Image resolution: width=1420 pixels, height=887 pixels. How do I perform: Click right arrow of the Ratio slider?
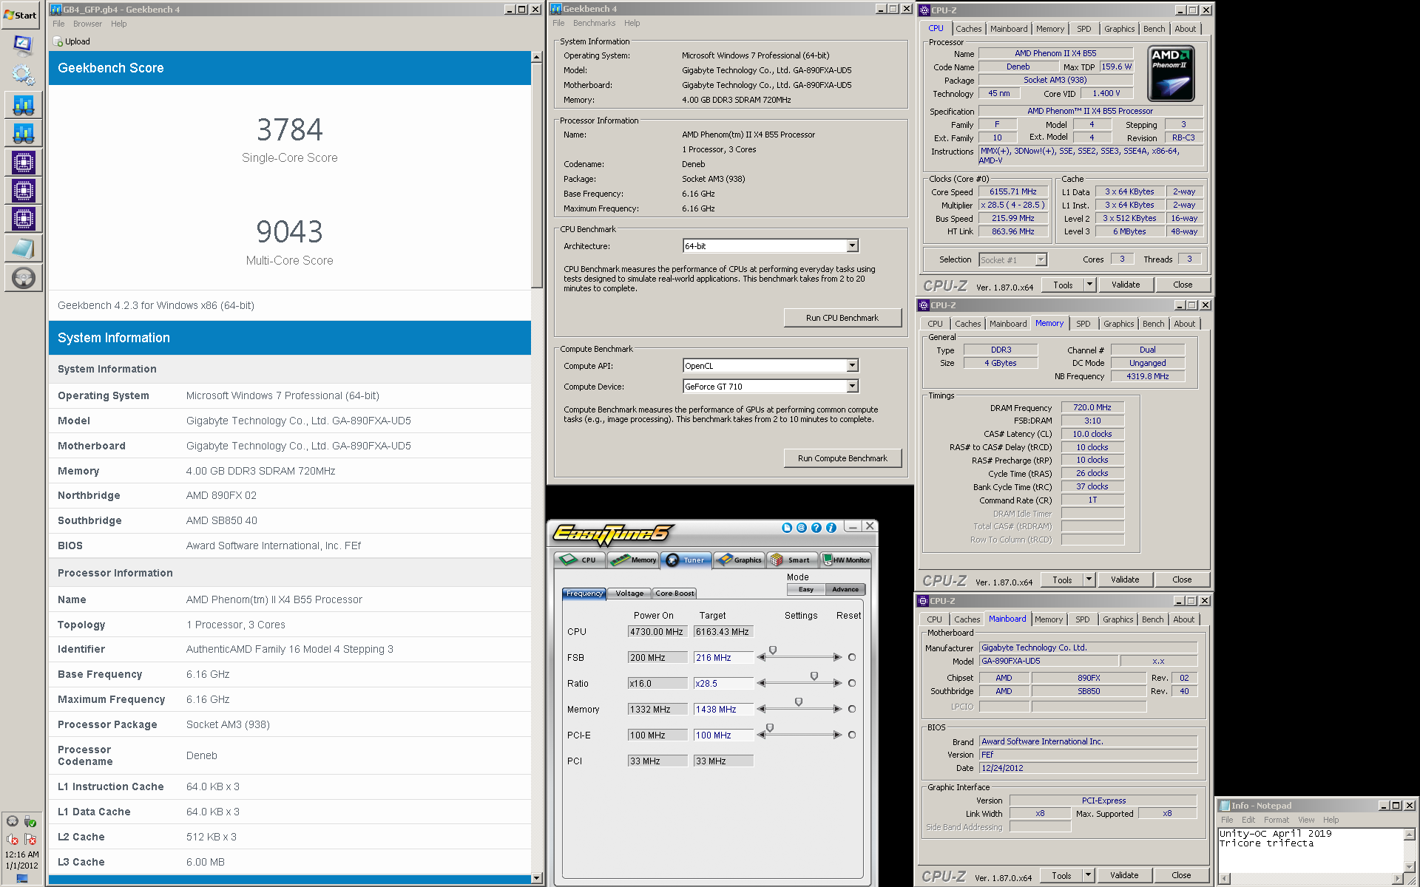click(x=837, y=683)
